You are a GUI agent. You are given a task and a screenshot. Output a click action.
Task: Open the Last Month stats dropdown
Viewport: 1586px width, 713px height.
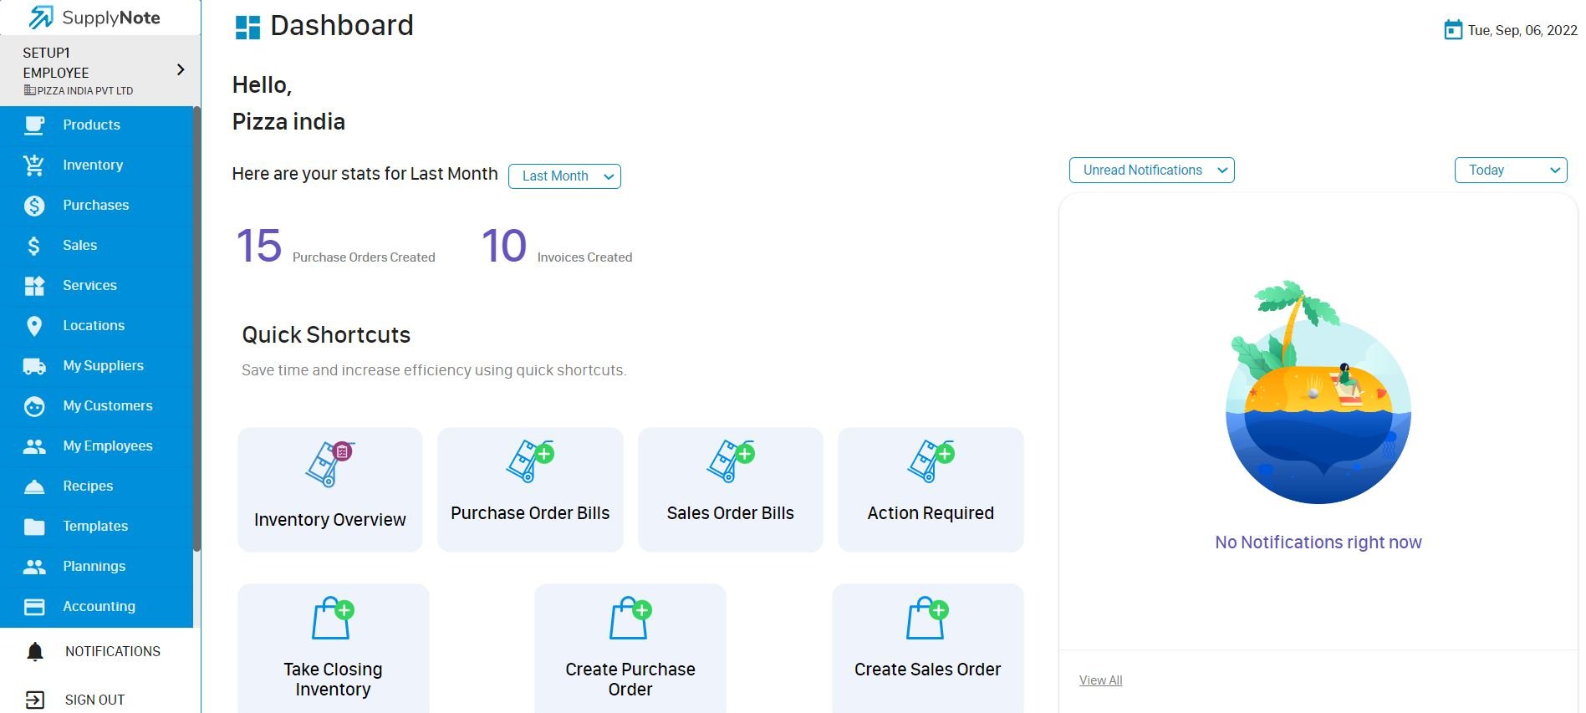tap(564, 176)
